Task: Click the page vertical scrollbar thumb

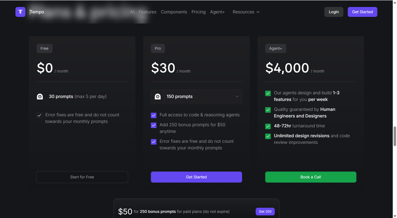Action: tap(395, 136)
